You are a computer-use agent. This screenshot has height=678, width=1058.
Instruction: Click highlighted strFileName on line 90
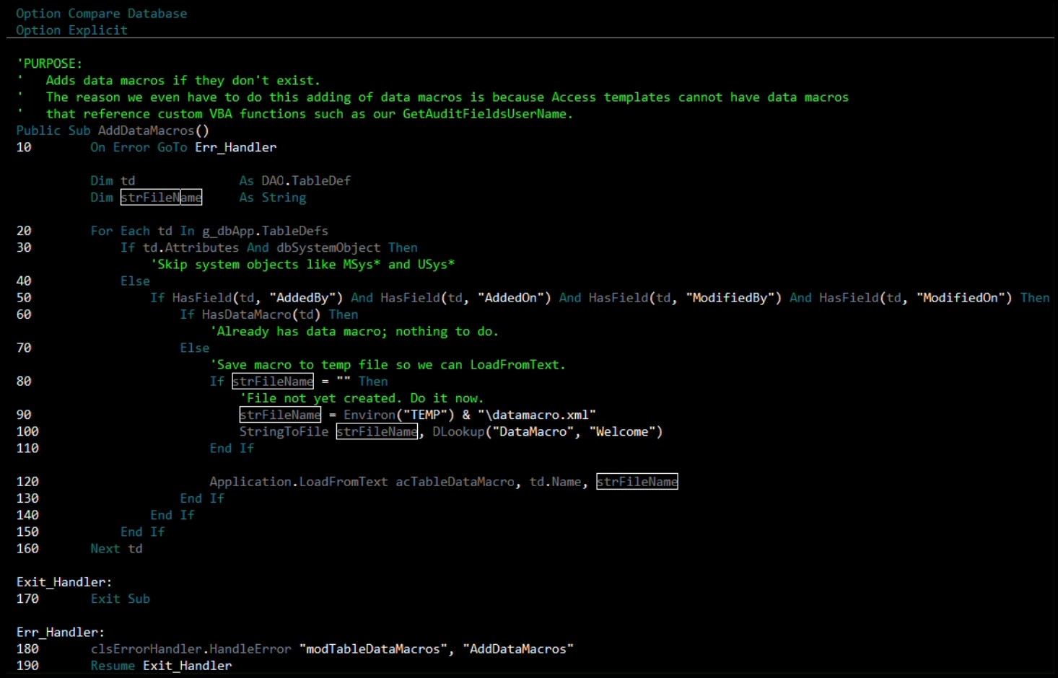[280, 415]
